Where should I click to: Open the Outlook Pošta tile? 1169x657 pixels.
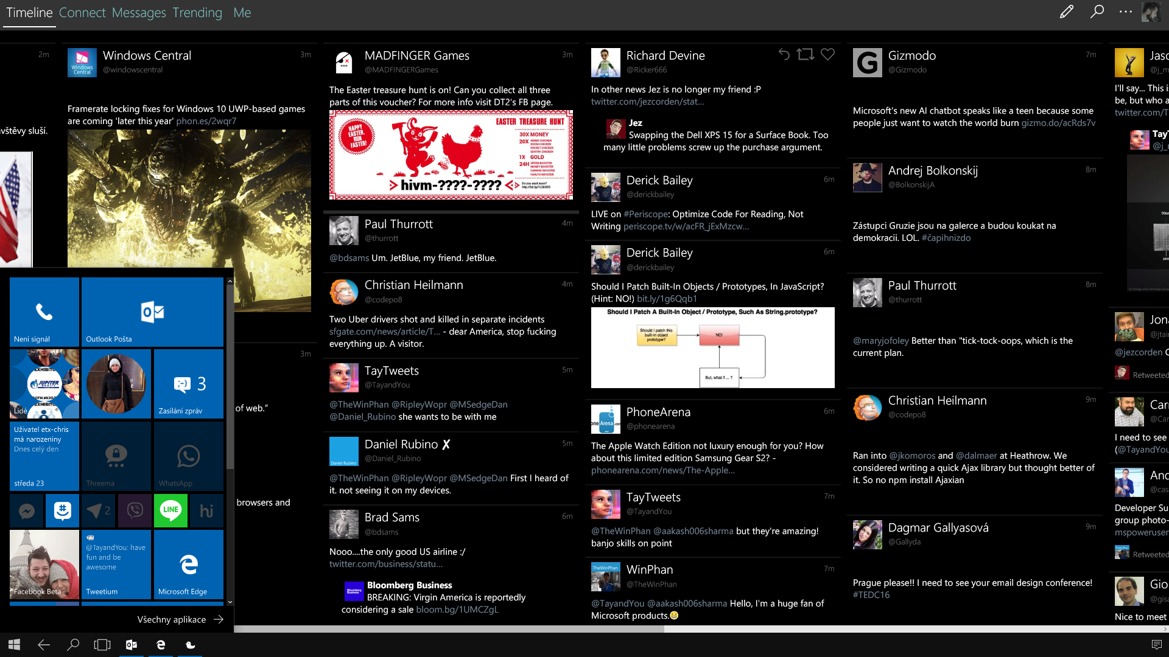152,312
